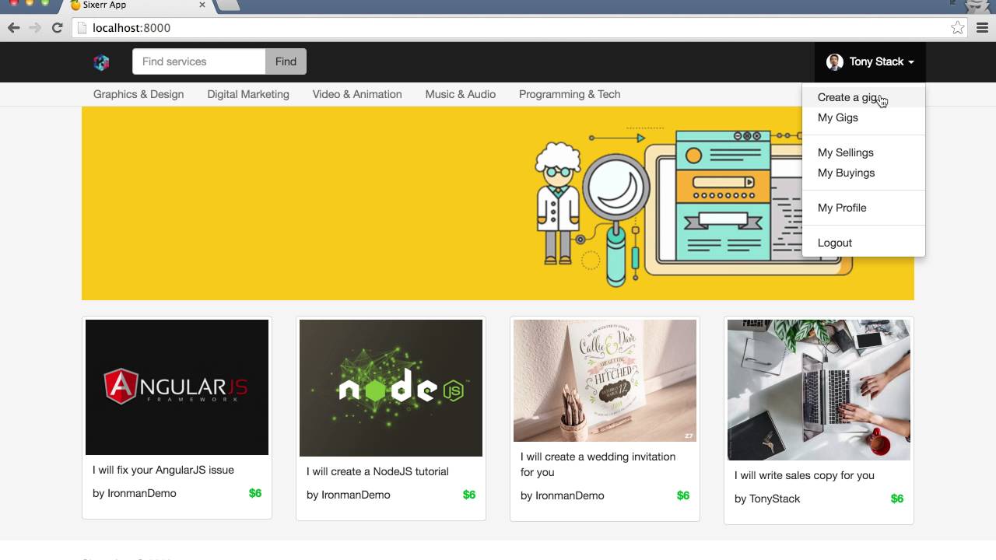The width and height of the screenshot is (996, 560).
Task: Select the Sixerr App tab
Action: coord(139,5)
